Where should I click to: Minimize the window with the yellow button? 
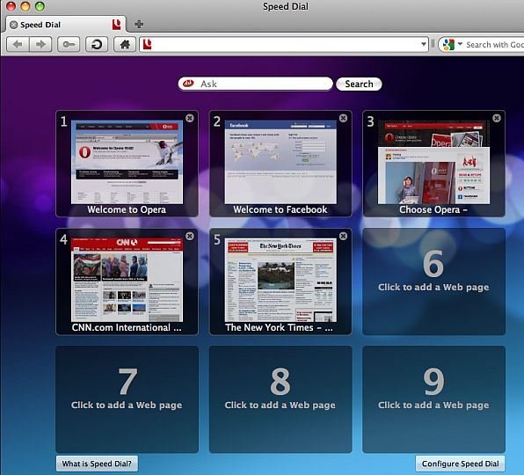coord(25,6)
